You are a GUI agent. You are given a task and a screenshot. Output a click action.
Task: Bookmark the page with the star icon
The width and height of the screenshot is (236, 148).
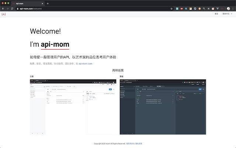click(171, 9)
